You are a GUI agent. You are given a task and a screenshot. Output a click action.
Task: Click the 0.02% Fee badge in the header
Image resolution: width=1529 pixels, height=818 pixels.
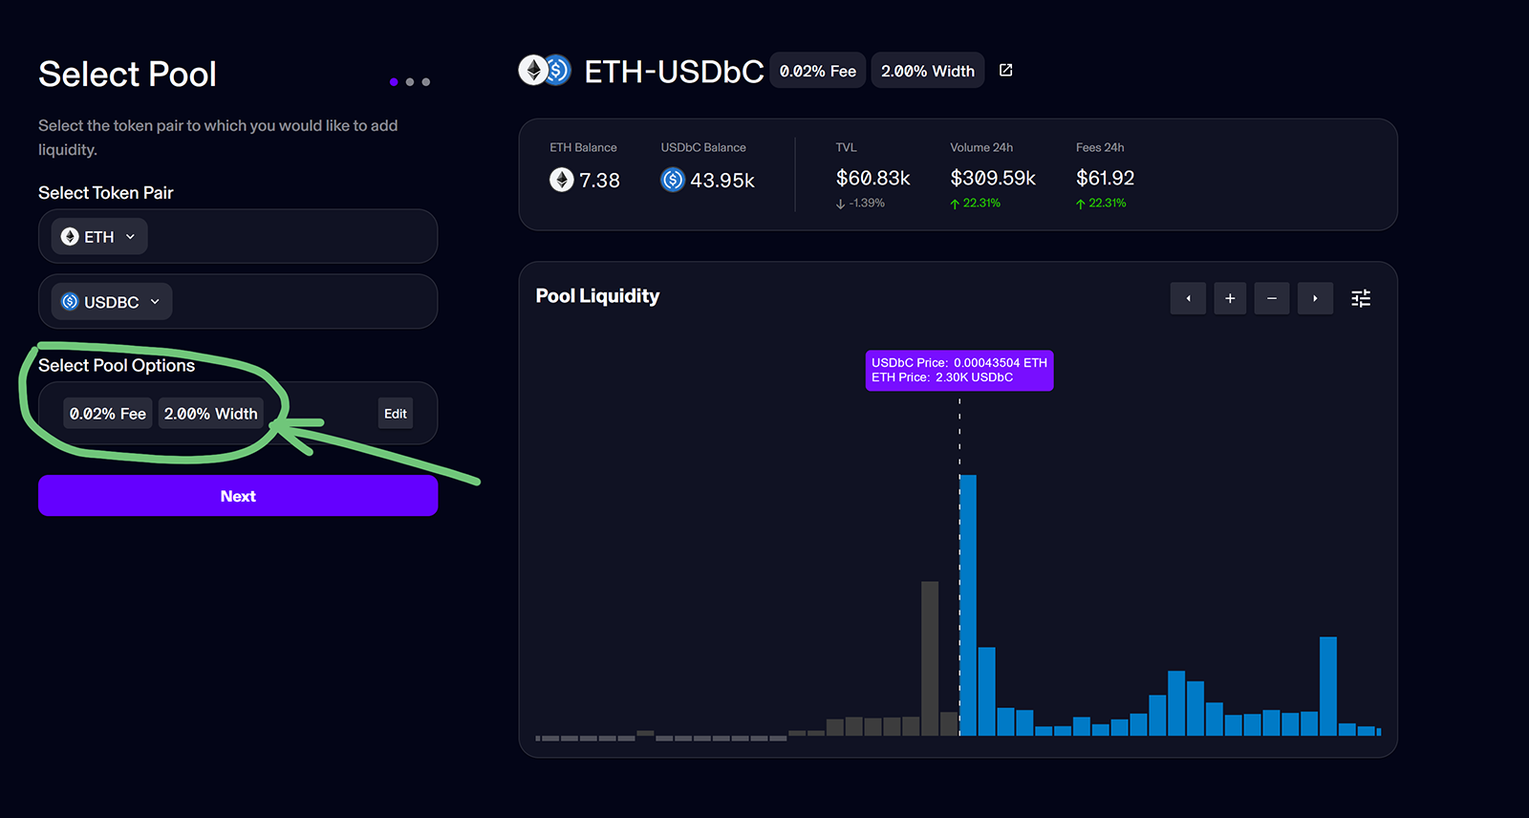(817, 71)
